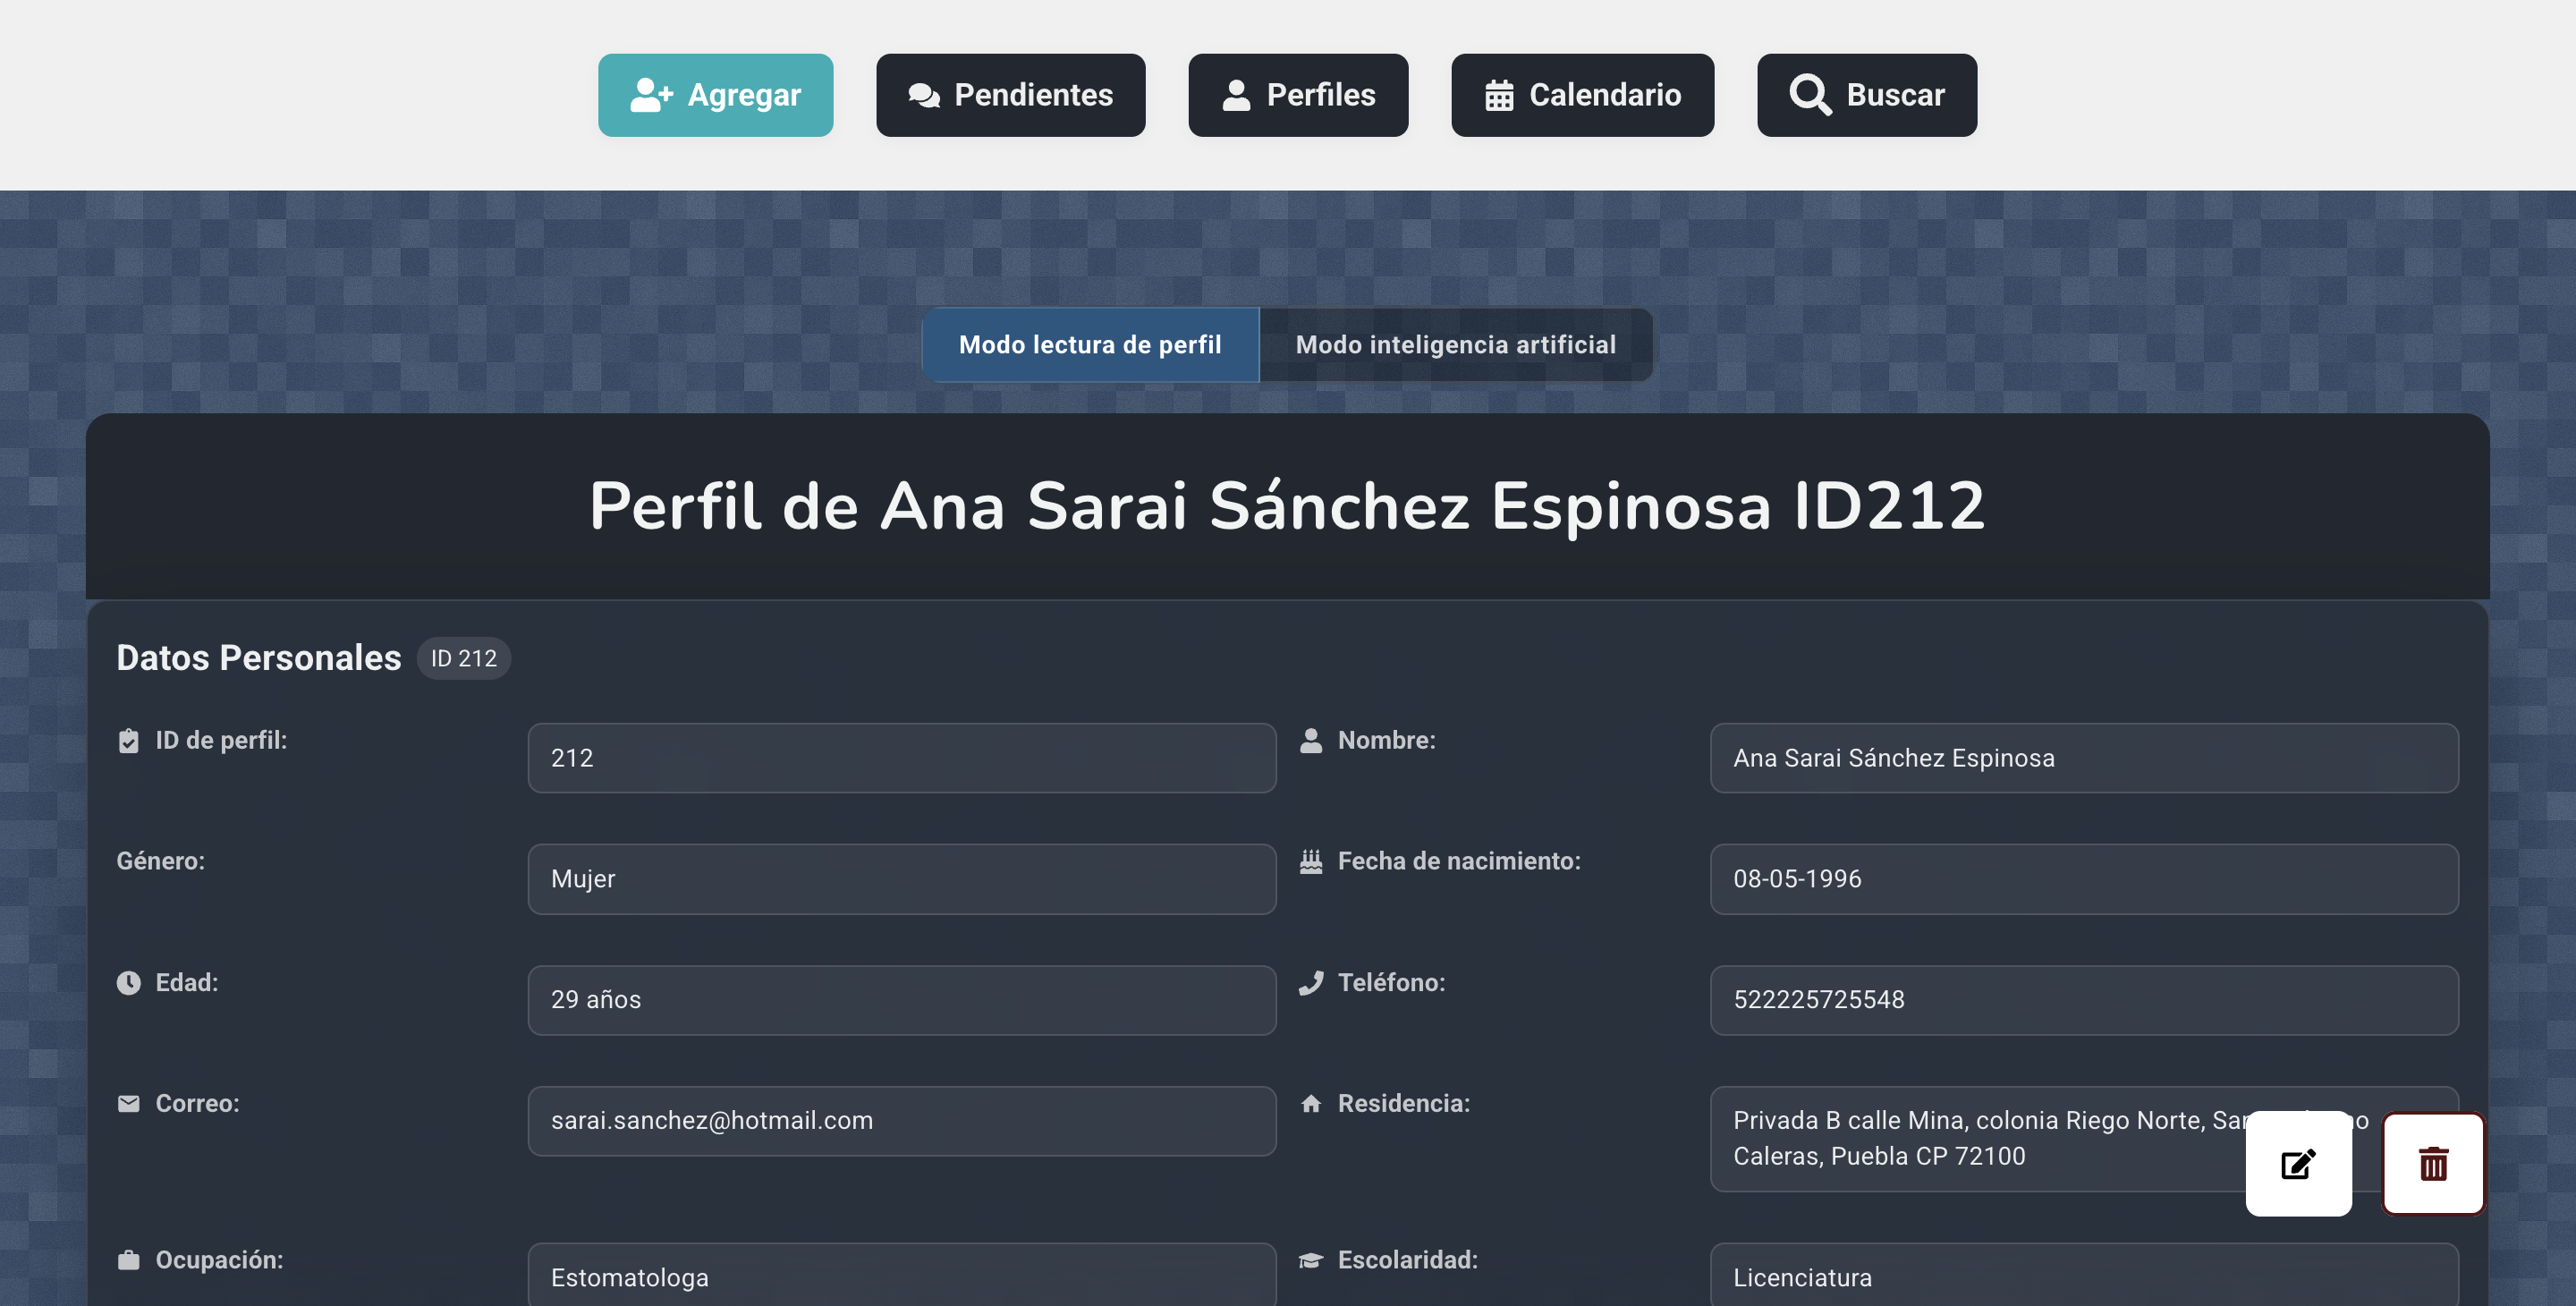Click the calendar icon in Calendario button
Screen dimensions: 2576x1306
click(x=1498, y=95)
